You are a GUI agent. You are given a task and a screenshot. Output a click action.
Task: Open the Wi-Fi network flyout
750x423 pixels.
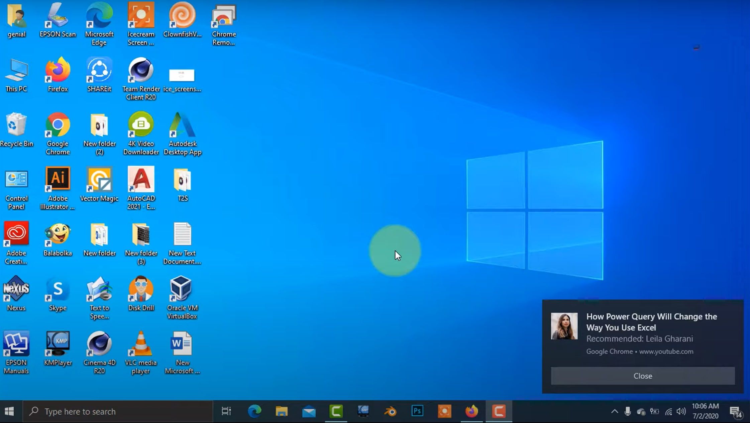[668, 411]
